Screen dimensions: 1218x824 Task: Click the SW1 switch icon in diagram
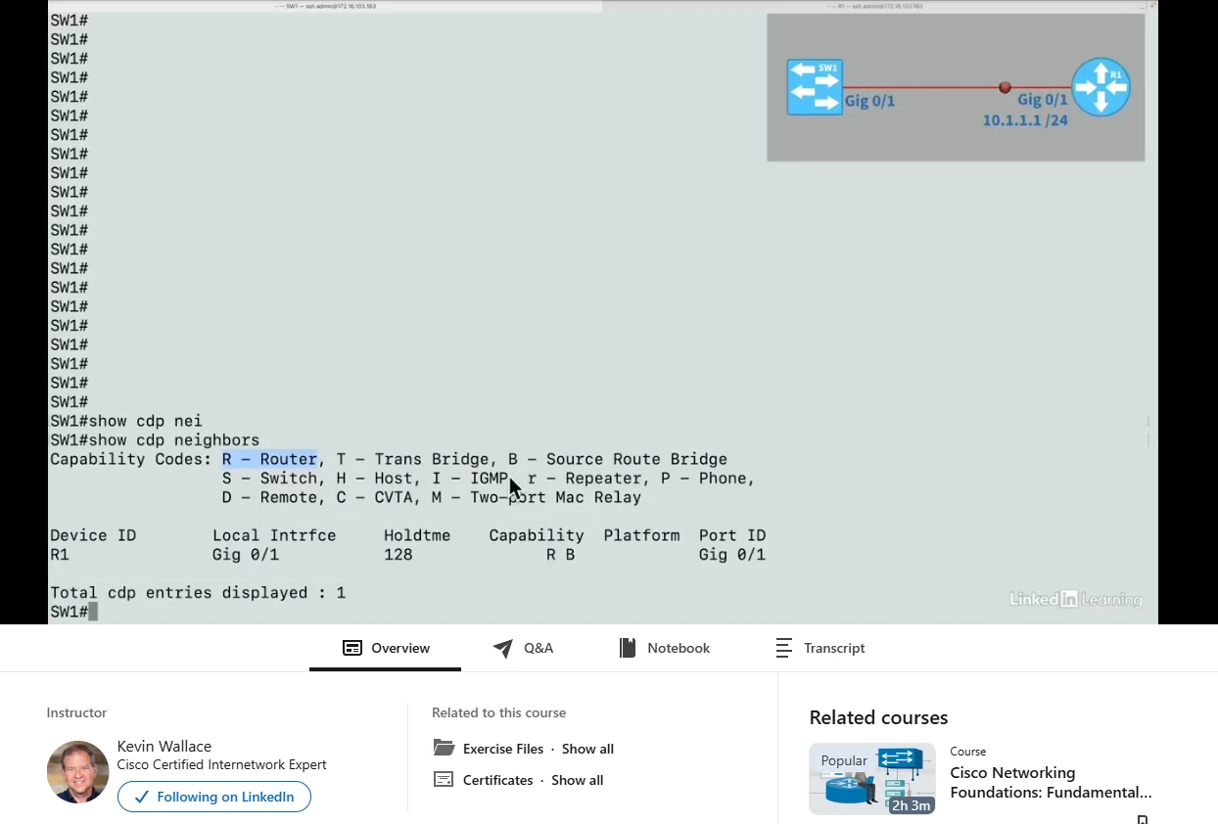(815, 87)
